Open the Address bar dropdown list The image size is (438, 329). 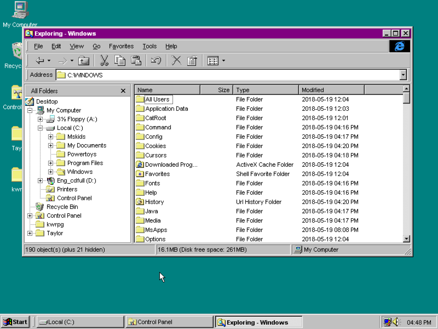pyautogui.click(x=403, y=75)
